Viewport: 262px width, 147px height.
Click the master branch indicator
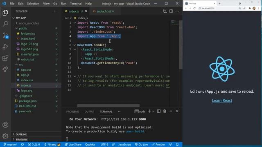pyautogui.click(x=10, y=145)
